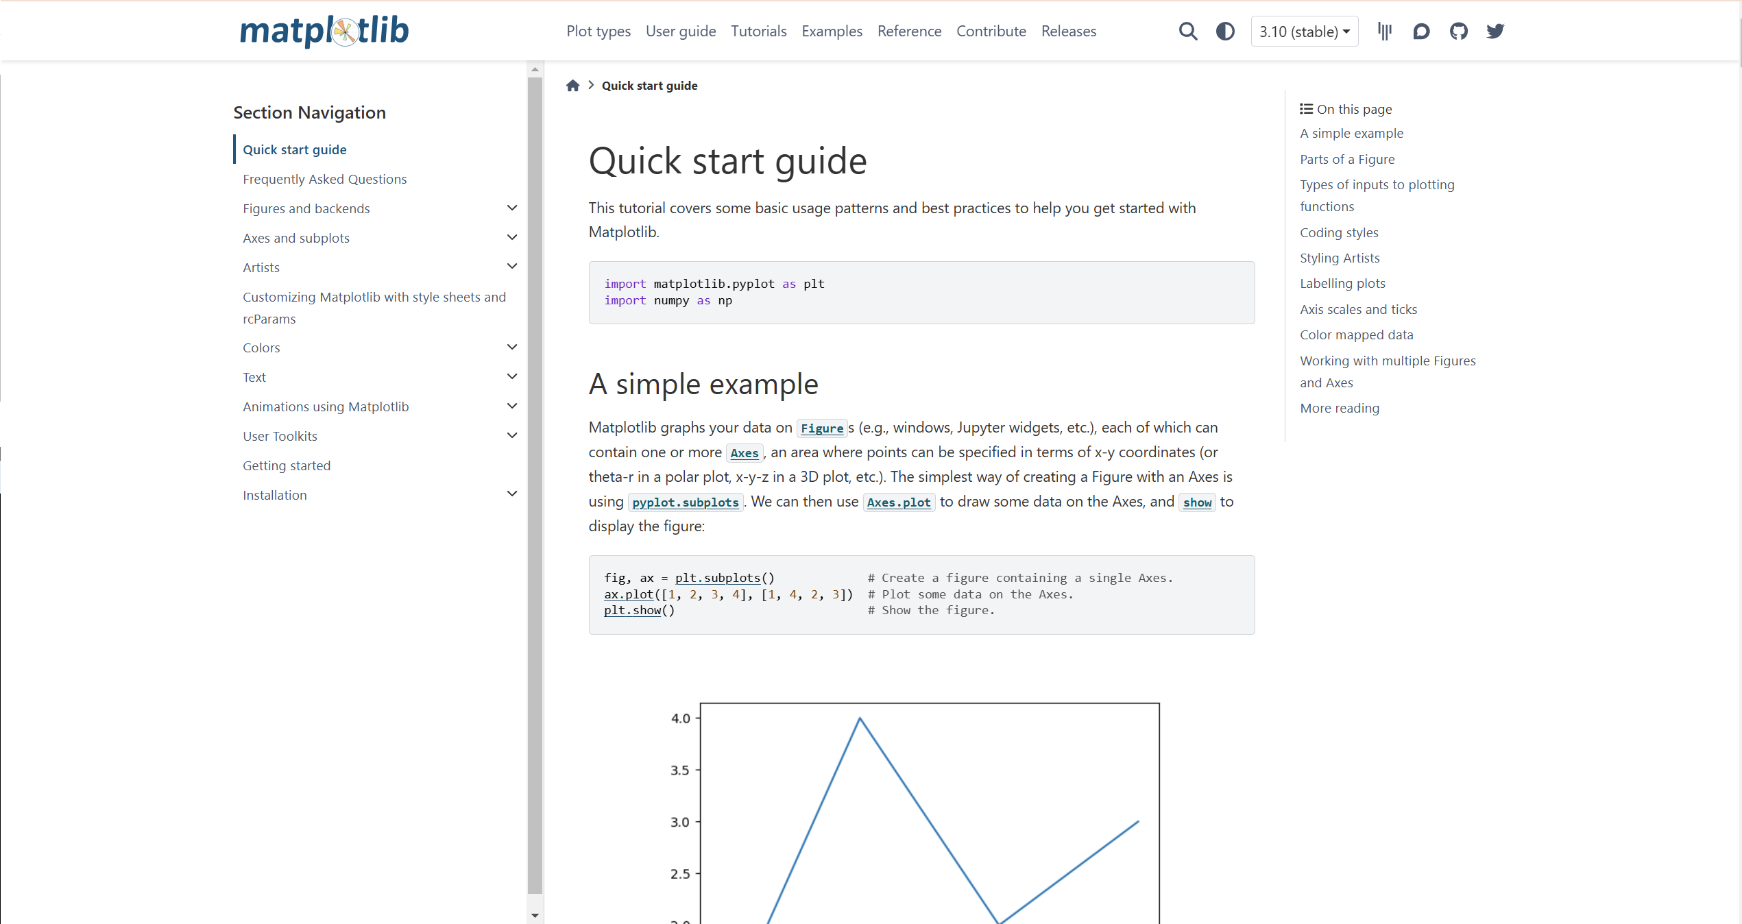Expand Animations using Matplotlib section
The image size is (1742, 924).
(x=512, y=406)
